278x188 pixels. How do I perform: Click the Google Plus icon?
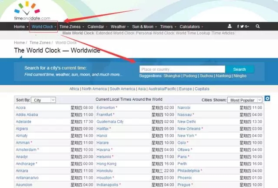[x=247, y=26]
